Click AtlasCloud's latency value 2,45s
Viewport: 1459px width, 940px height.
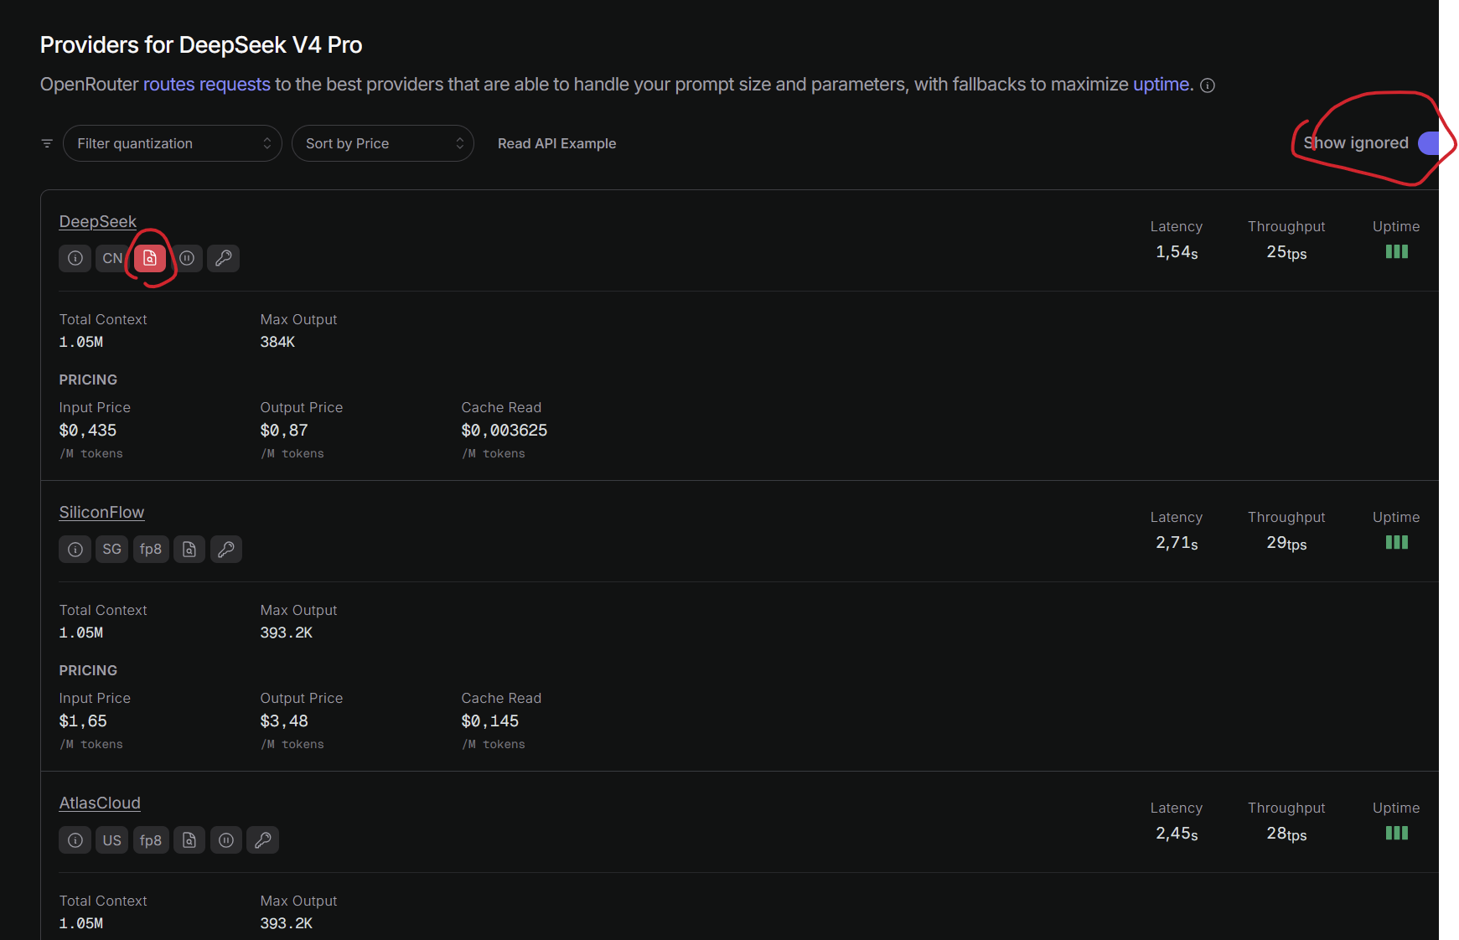1177,834
